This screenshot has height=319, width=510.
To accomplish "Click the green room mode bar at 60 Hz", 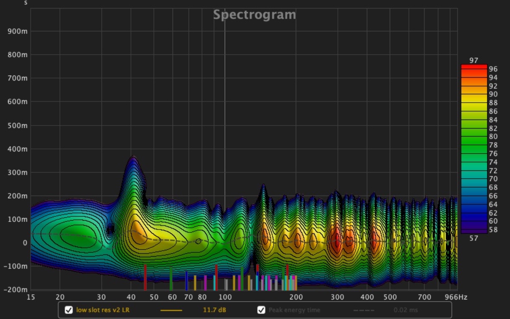I will click(171, 279).
